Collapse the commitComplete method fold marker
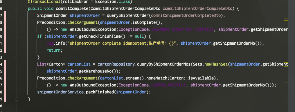295x112 pixels. (x=17, y=8)
